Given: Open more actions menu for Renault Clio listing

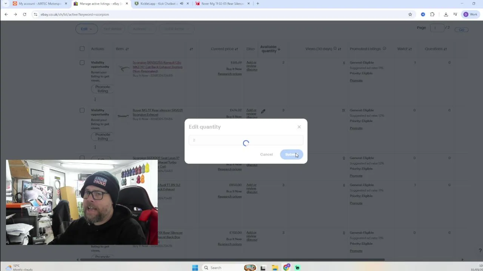Looking at the screenshot, I should click(x=95, y=99).
